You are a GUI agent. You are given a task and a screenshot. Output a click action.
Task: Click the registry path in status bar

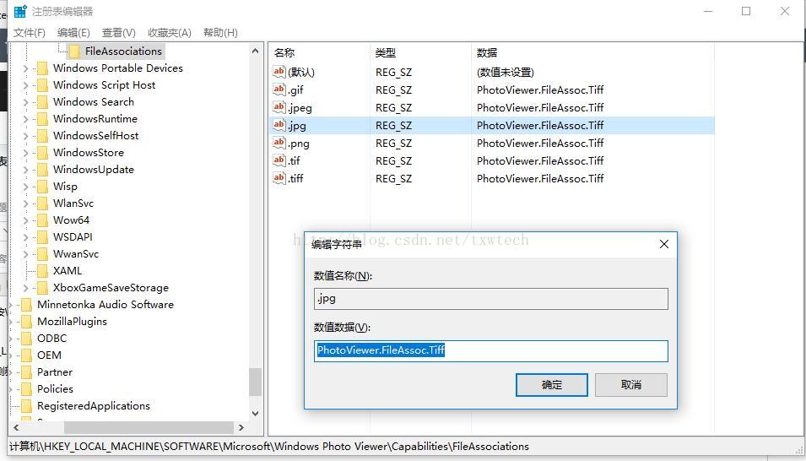[x=269, y=446]
